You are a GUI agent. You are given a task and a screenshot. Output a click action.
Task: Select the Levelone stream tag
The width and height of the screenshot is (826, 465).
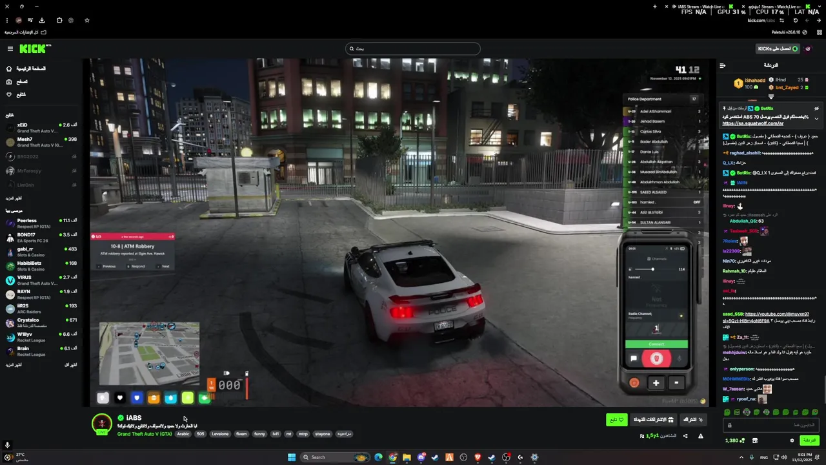click(220, 434)
